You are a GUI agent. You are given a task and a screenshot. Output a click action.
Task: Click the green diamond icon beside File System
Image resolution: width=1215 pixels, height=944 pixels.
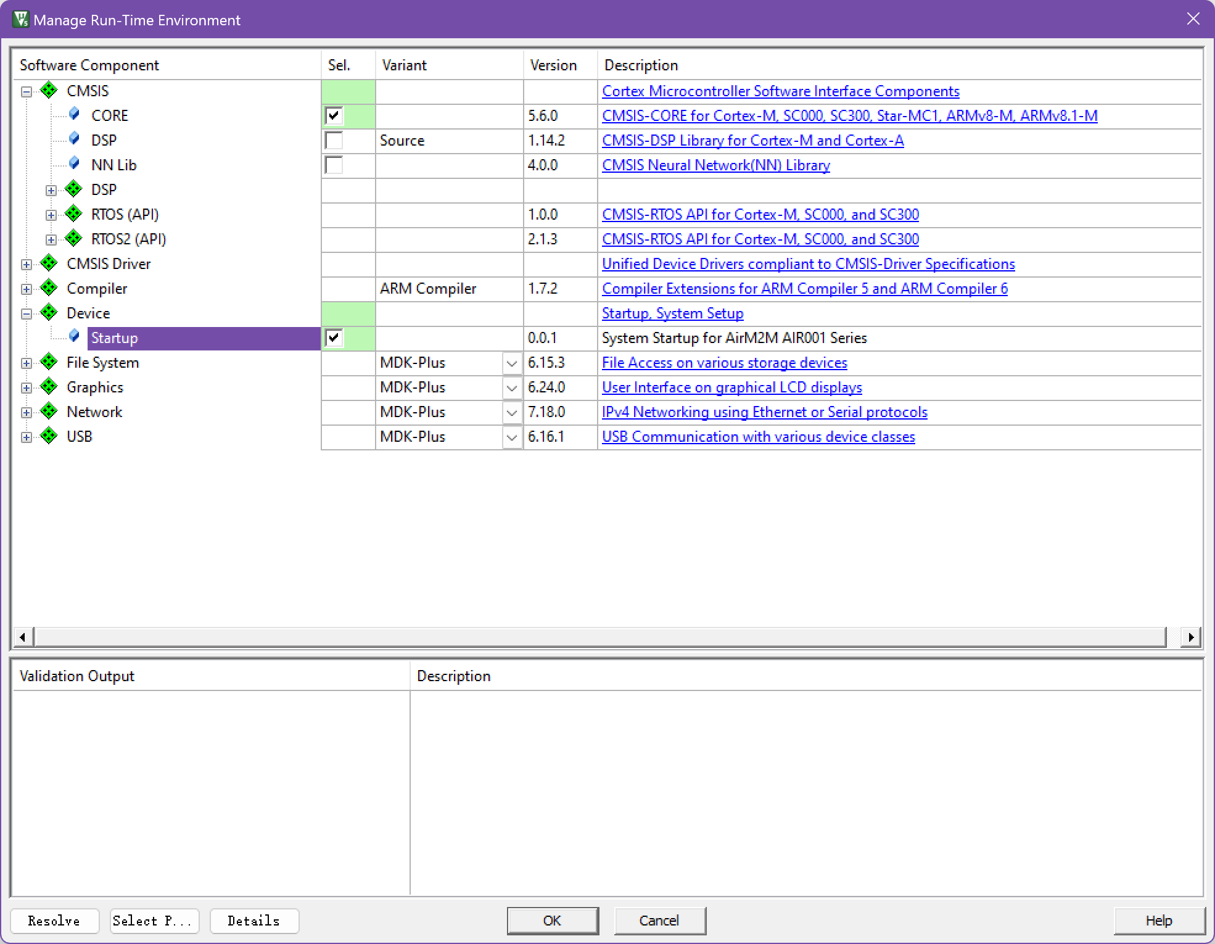pyautogui.click(x=49, y=362)
